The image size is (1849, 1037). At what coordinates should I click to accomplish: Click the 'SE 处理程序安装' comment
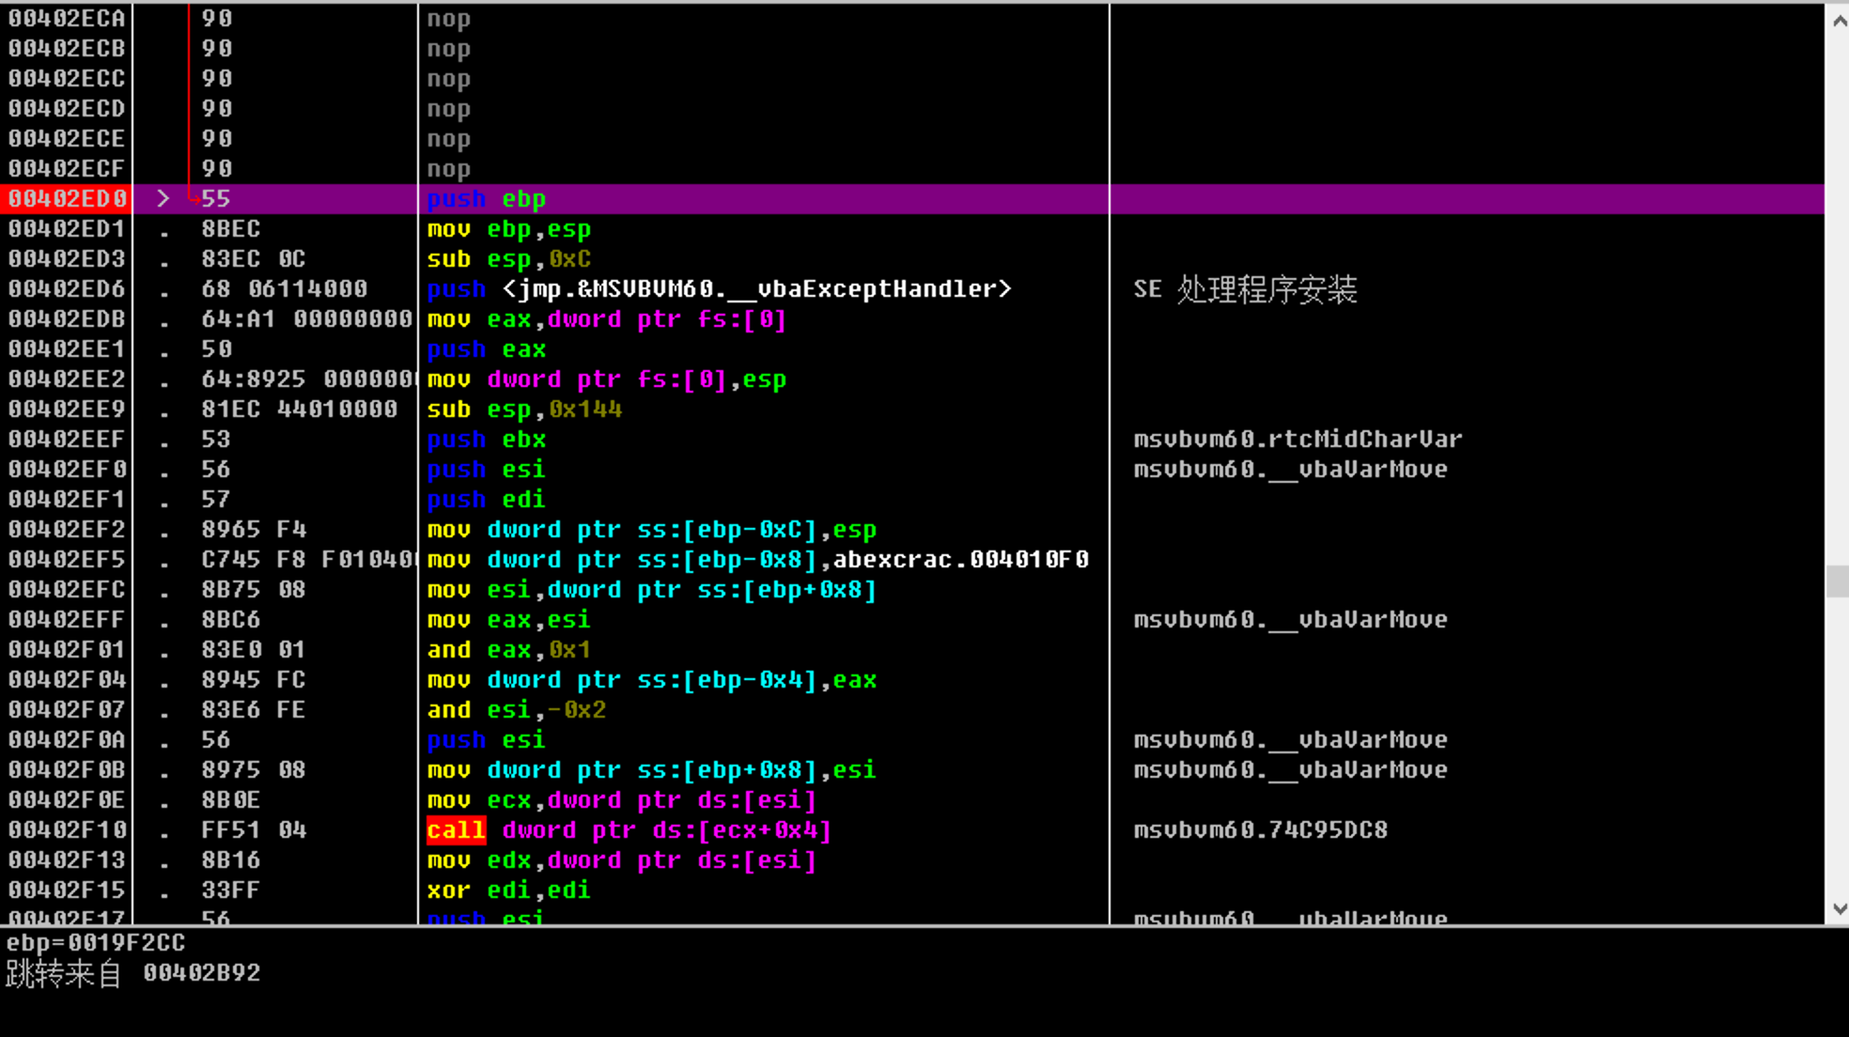[1245, 289]
